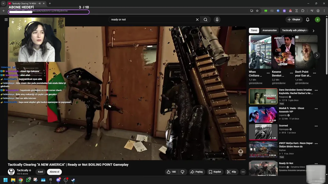Click the Z extension icon
The image size is (328, 184).
[x=296, y=11]
